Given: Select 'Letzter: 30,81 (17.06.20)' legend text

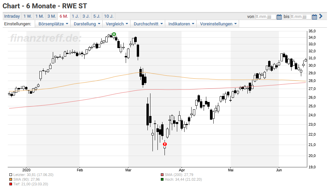Looking at the screenshot, I should click(x=33, y=175).
